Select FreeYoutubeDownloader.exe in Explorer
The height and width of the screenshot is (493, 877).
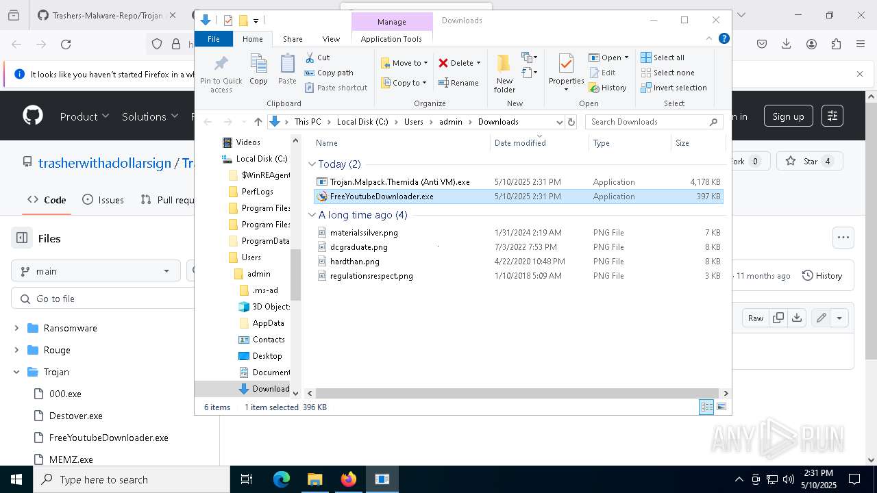click(518, 197)
